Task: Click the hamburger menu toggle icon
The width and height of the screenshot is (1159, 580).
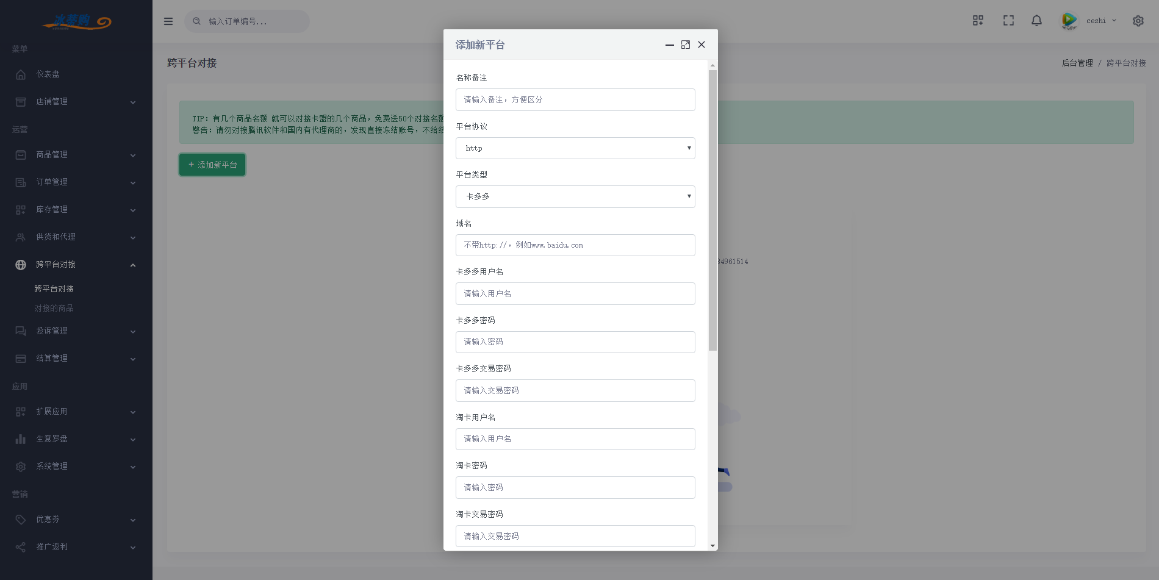Action: pos(168,21)
